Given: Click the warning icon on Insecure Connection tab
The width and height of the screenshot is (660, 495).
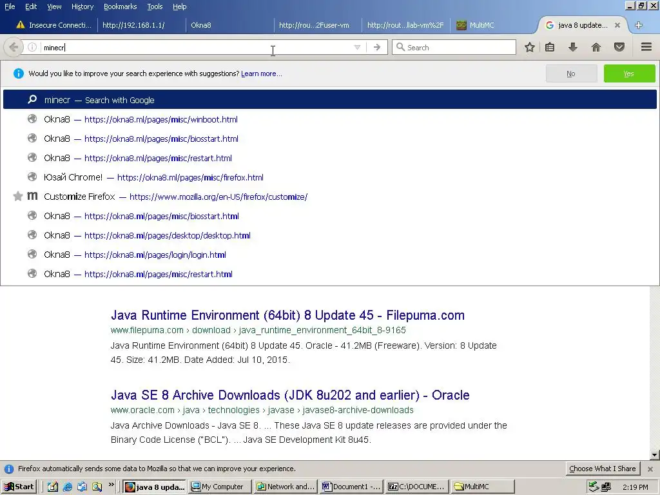Looking at the screenshot, I should (20, 25).
